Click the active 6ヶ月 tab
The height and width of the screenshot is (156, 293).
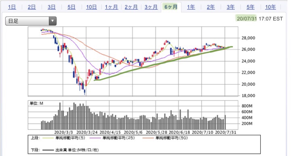click(171, 7)
